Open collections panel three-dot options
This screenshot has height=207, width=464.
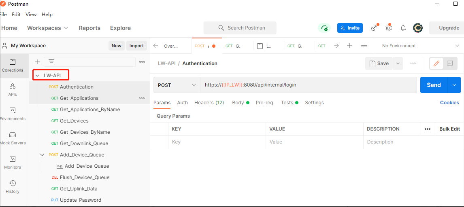tap(142, 62)
